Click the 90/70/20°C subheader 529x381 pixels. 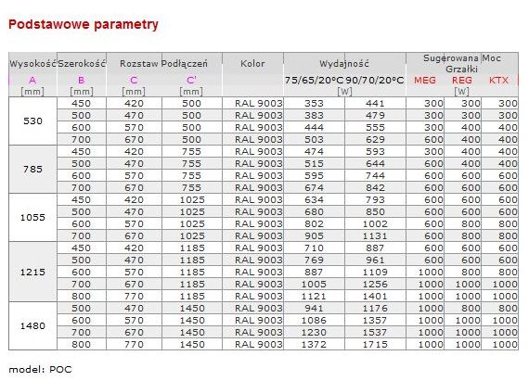[375, 80]
